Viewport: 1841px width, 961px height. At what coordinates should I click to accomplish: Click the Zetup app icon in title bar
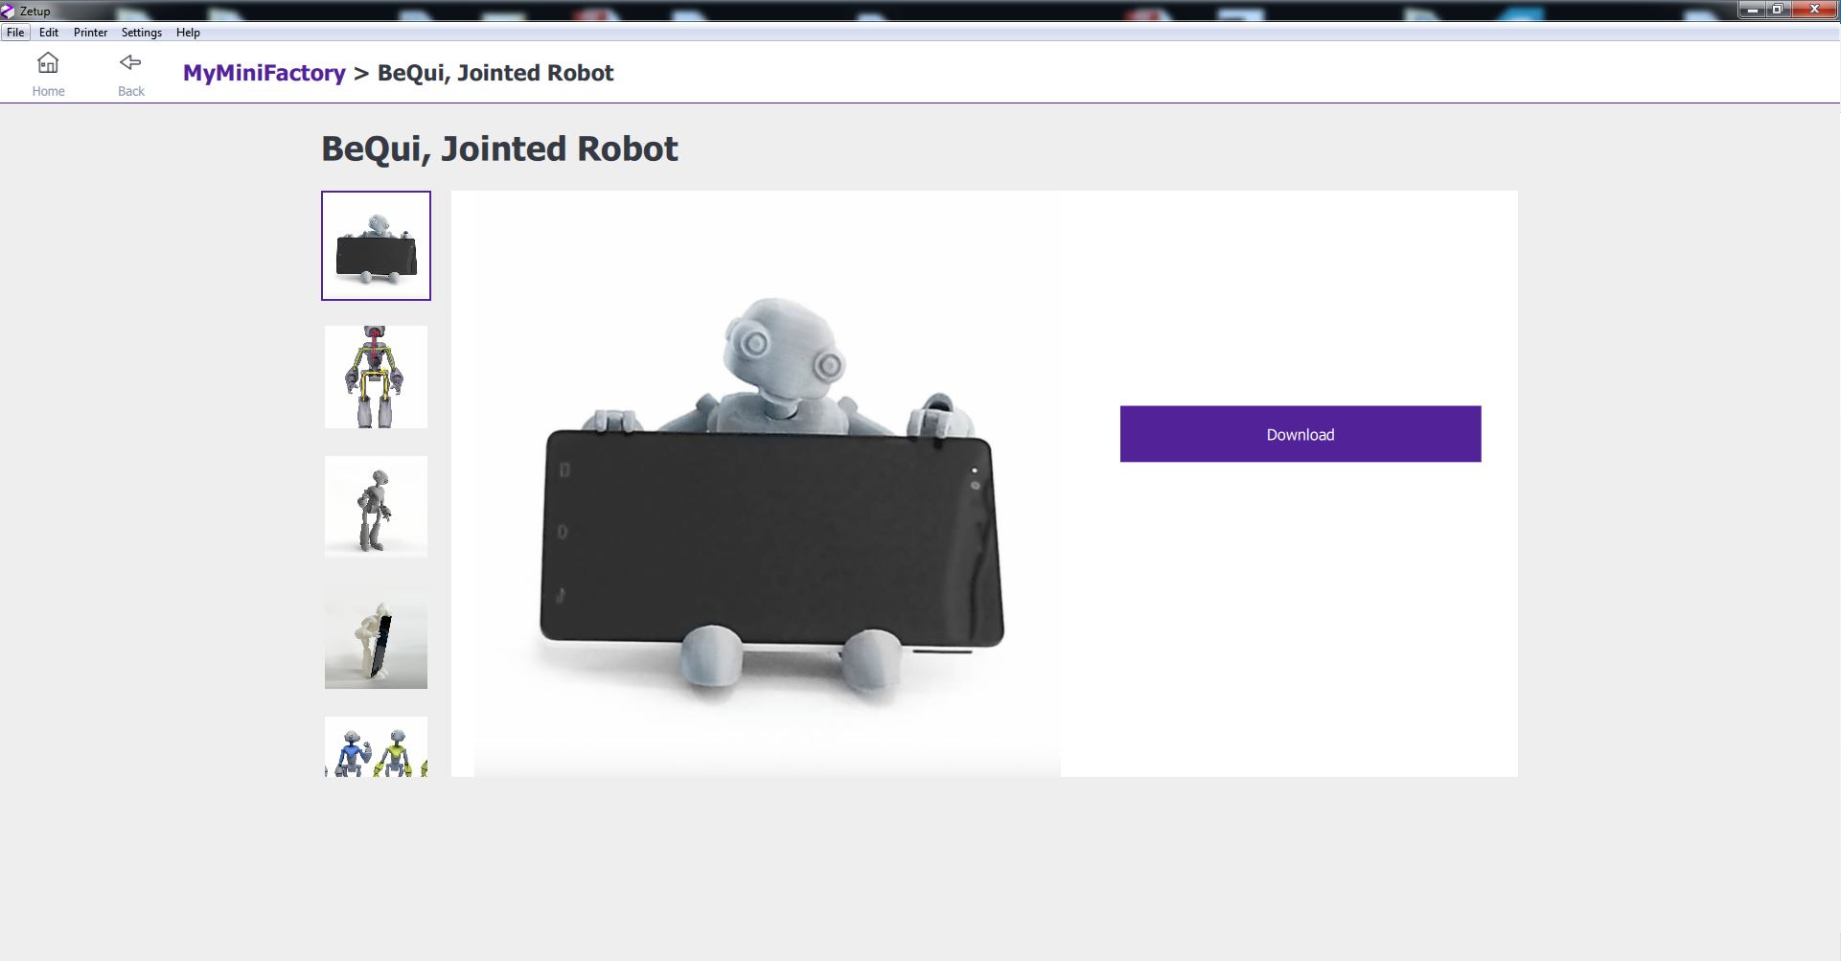9,11
